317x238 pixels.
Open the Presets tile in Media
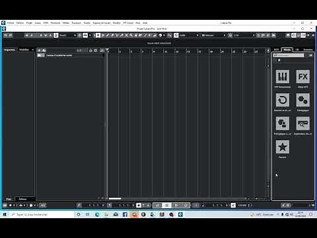[302, 100]
